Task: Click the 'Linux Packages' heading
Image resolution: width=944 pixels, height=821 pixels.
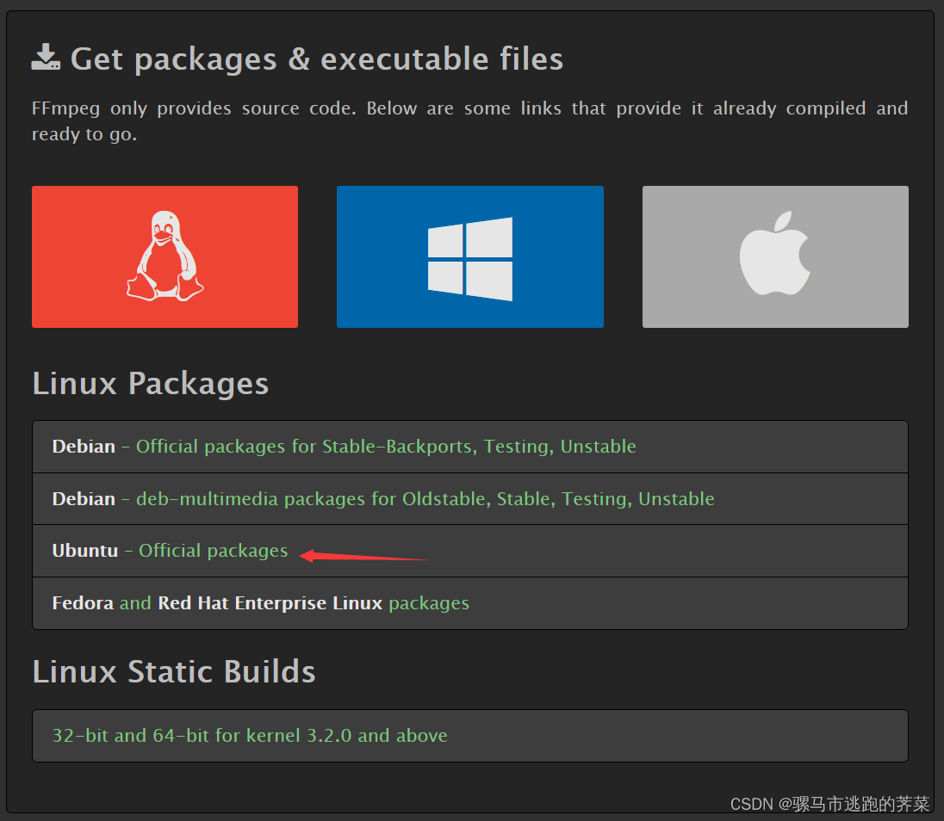Action: pyautogui.click(x=151, y=384)
